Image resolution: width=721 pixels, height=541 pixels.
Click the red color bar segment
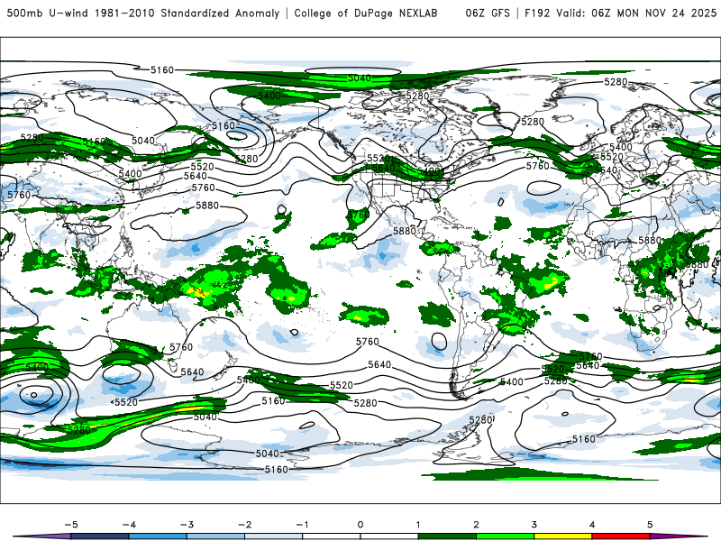(x=621, y=536)
